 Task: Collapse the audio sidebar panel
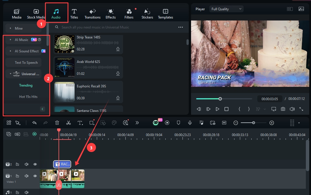coord(43,109)
